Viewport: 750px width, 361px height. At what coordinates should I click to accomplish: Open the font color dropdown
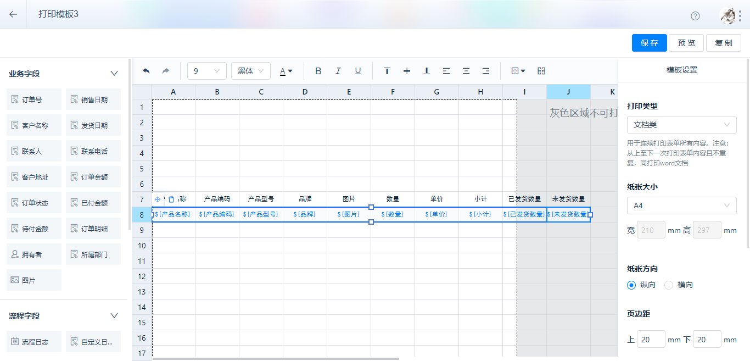(286, 71)
